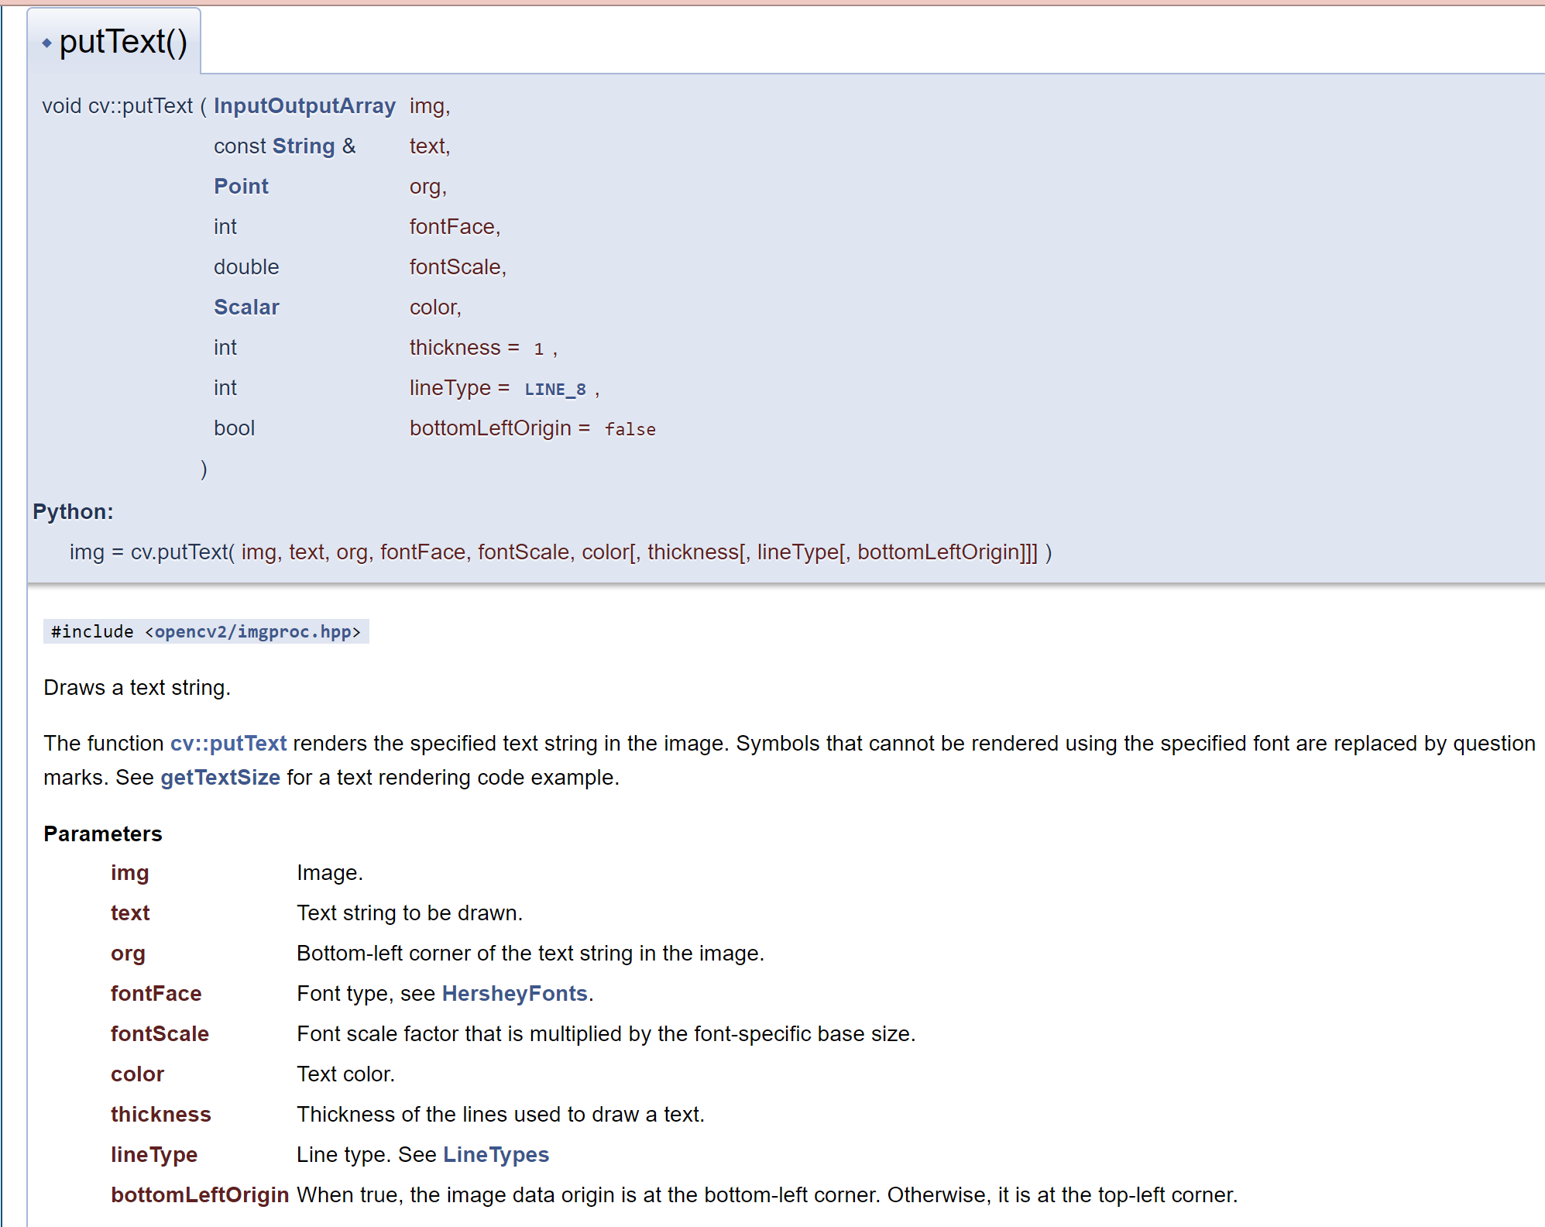Click the 'thickness' parameter name in Parameters list
The height and width of the screenshot is (1227, 1545).
coord(161,1115)
